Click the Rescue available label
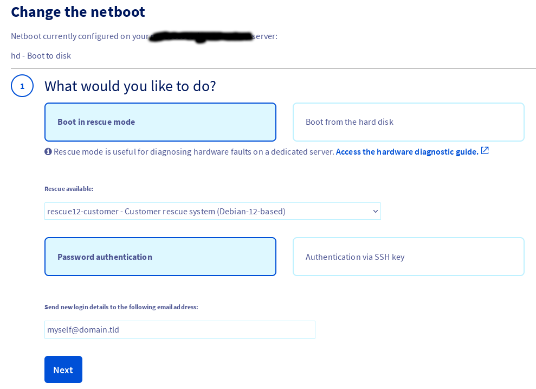536x389 pixels. click(69, 189)
